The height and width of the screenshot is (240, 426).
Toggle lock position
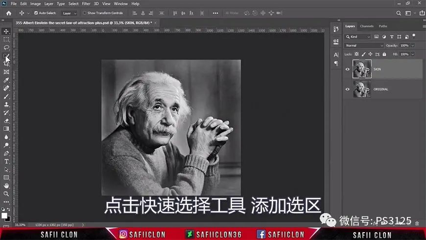point(370,54)
